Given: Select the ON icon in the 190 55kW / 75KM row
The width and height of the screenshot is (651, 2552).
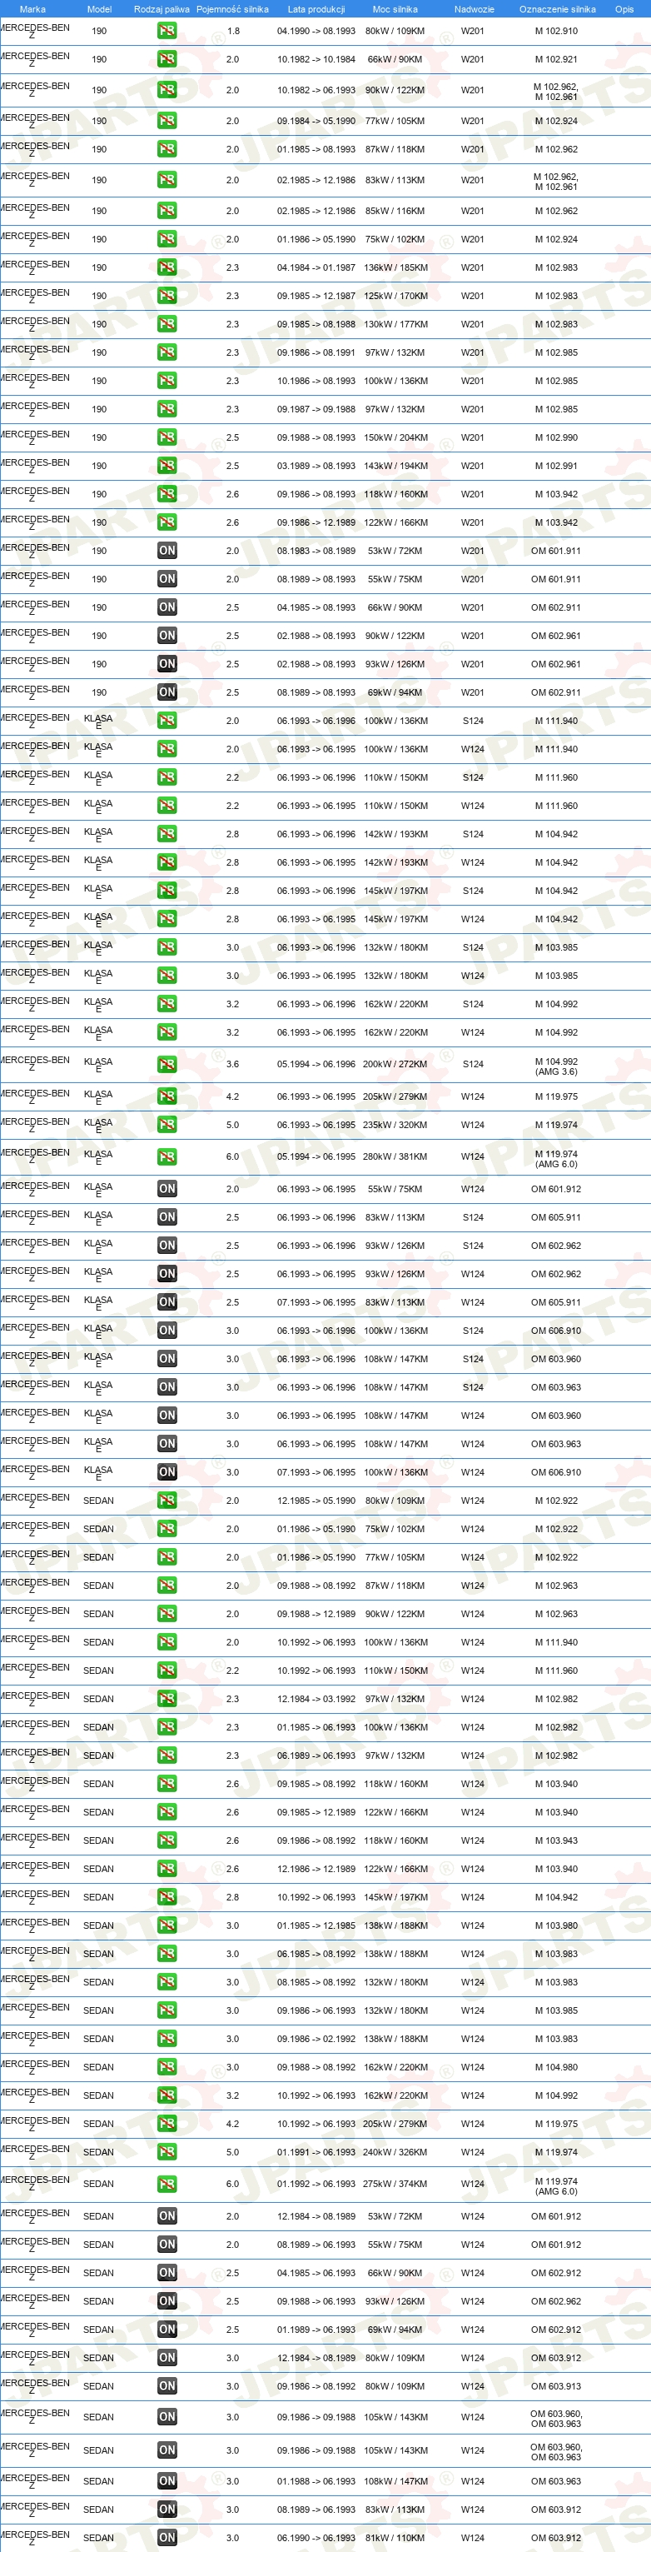Looking at the screenshot, I should click(x=167, y=578).
